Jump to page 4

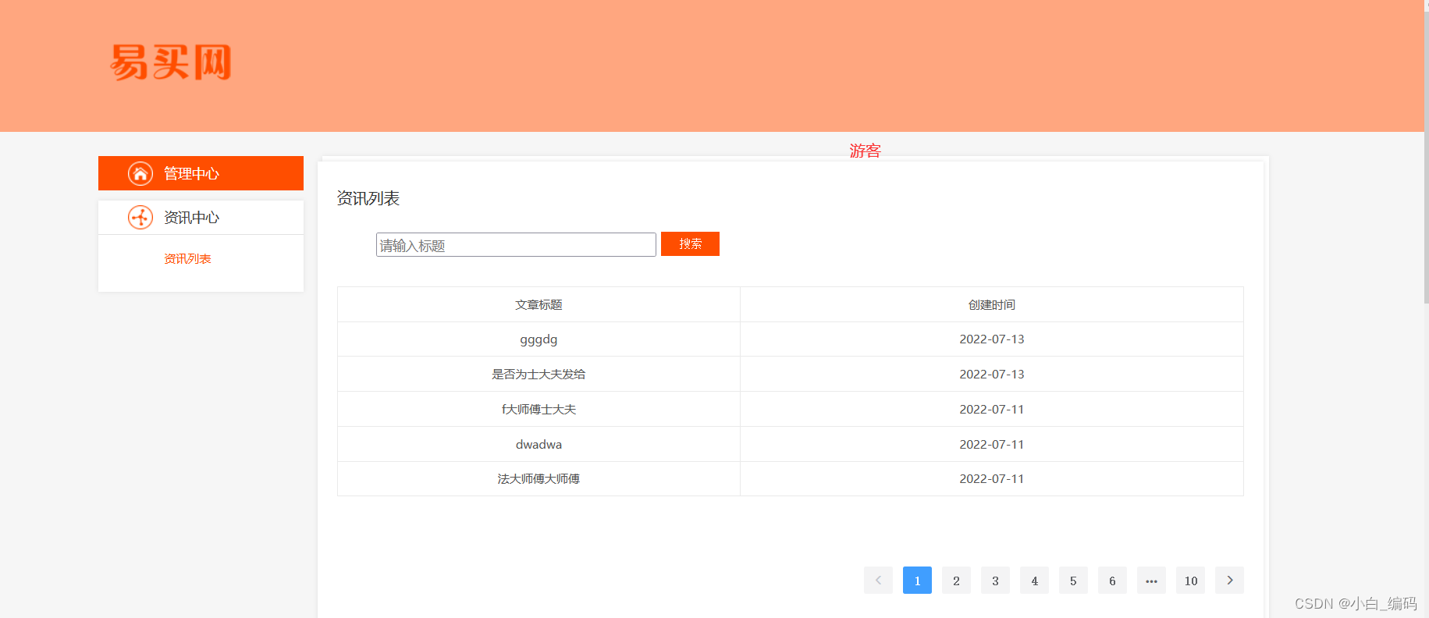point(1034,580)
